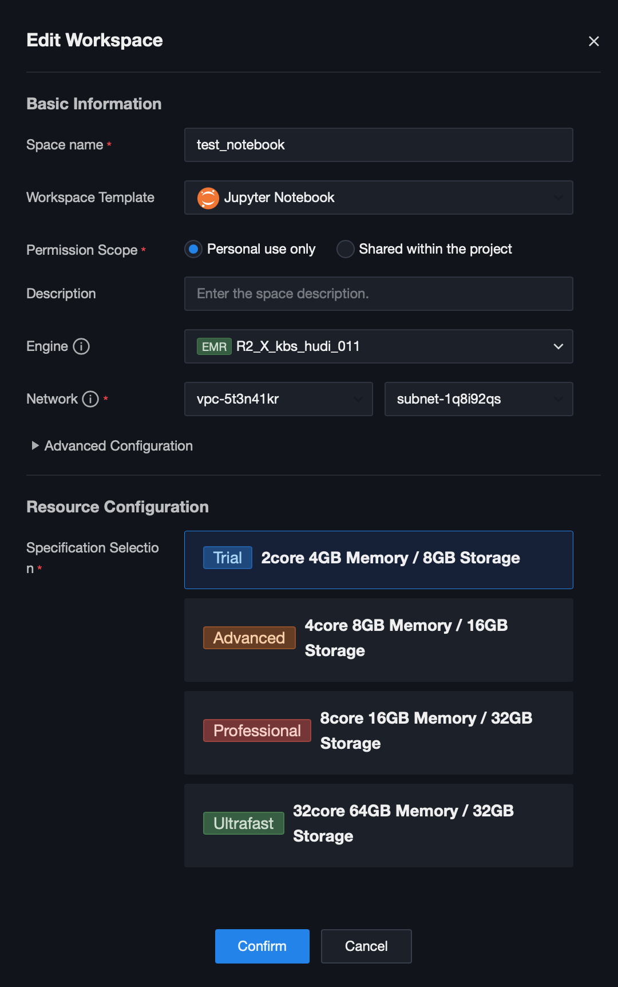Open the Workspace Template dropdown
This screenshot has height=987, width=618.
(378, 198)
